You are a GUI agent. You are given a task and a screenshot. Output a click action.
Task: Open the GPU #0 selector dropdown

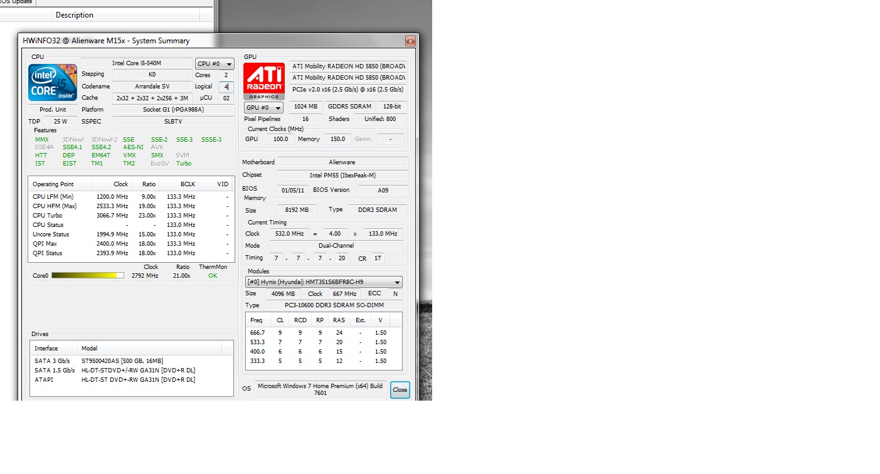[x=263, y=108]
